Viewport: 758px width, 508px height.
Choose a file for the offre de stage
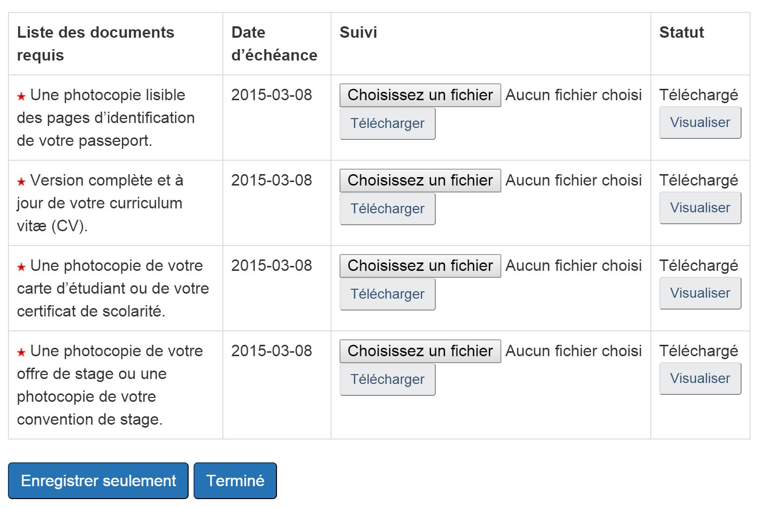[x=420, y=351]
